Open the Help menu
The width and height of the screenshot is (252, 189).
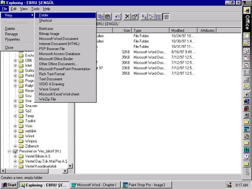[x=46, y=9]
